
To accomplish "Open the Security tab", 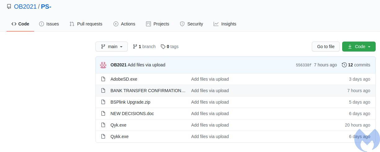I will coord(192,24).
